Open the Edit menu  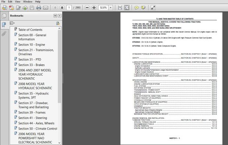coord(10,1)
